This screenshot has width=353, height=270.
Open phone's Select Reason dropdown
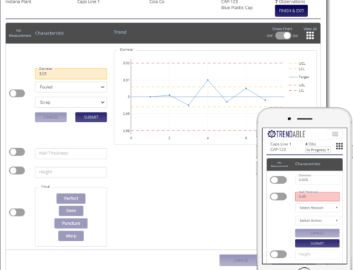coord(317,208)
